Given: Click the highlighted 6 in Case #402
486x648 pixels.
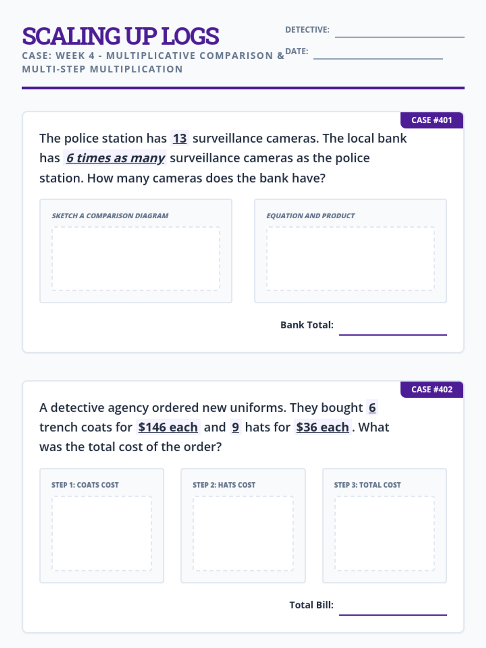Looking at the screenshot, I should (372, 407).
